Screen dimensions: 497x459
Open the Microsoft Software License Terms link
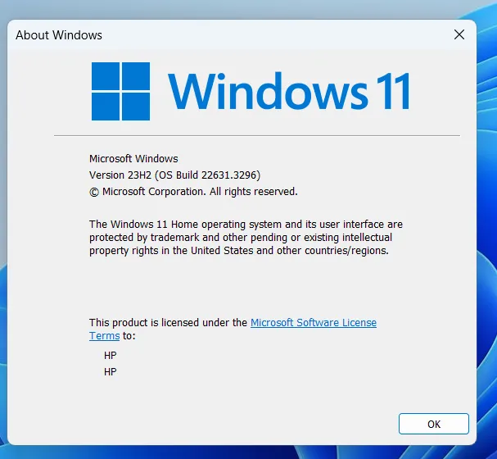pyautogui.click(x=313, y=323)
